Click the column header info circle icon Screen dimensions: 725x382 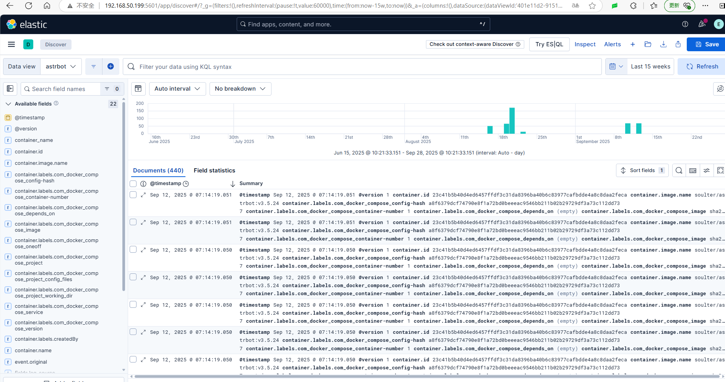(143, 184)
